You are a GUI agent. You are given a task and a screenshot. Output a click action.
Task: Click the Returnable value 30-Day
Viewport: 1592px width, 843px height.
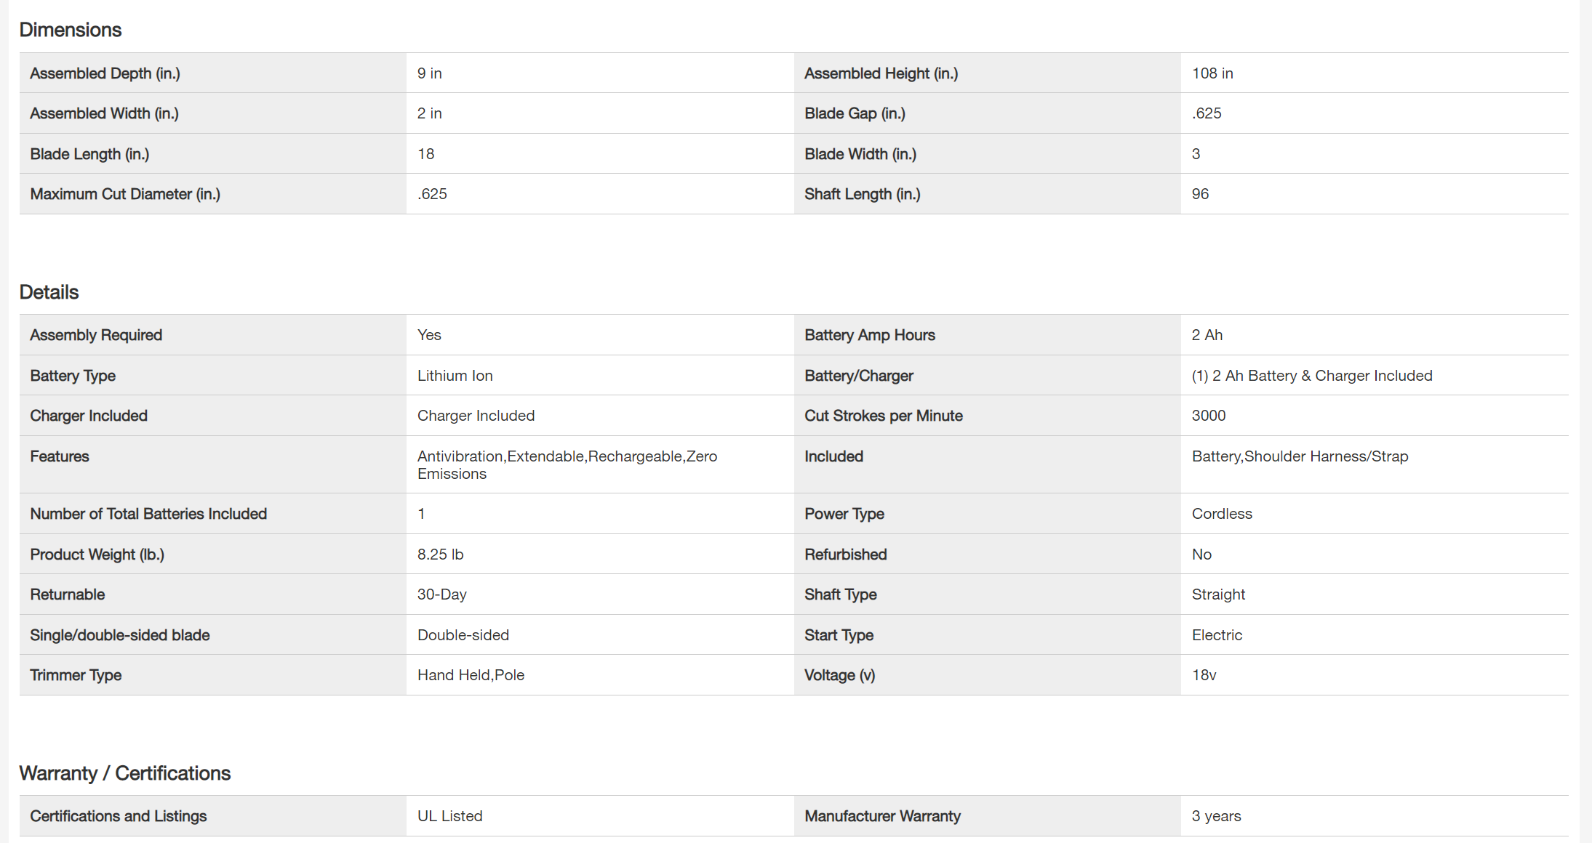coord(441,594)
